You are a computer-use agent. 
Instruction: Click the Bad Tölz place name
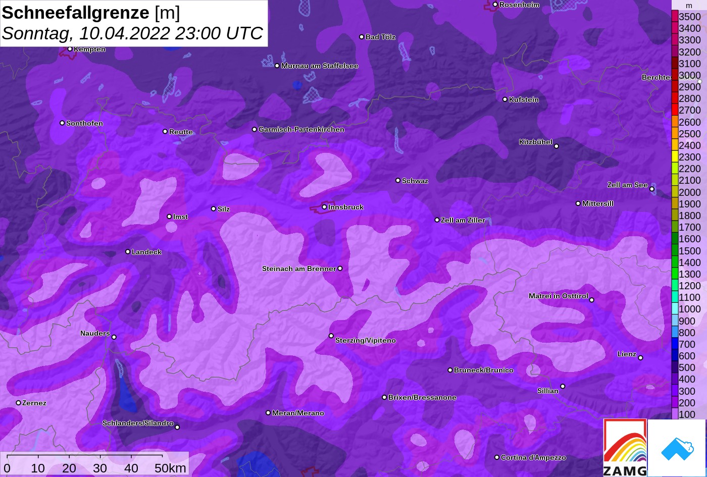(381, 37)
